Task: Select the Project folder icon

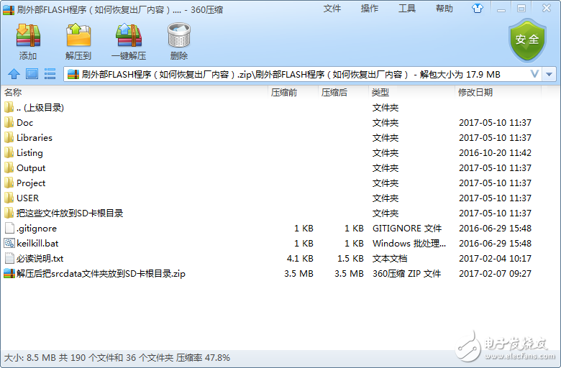Action: [9, 183]
